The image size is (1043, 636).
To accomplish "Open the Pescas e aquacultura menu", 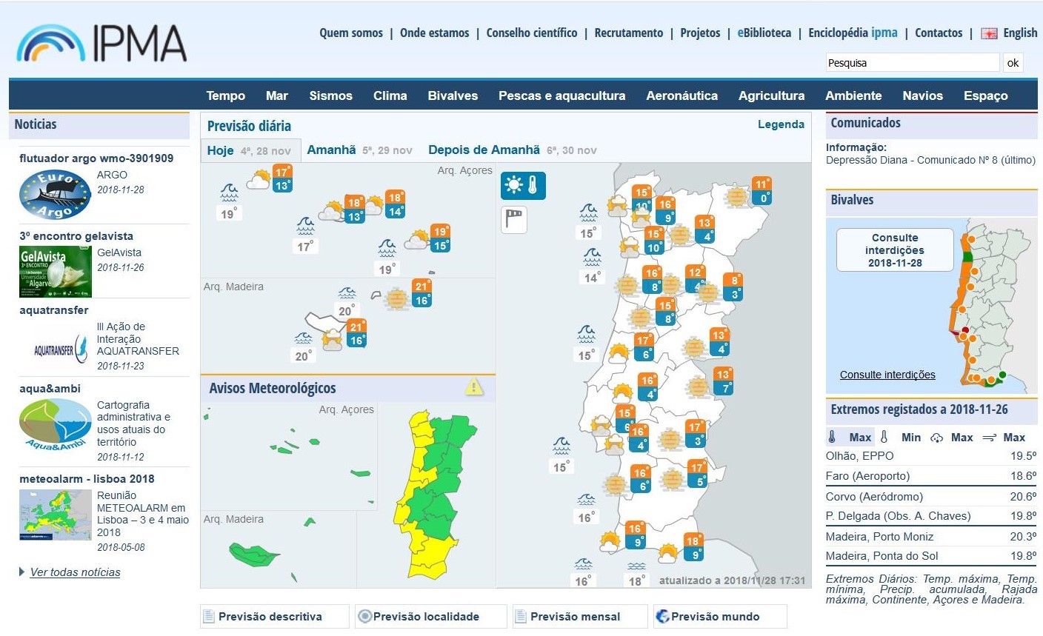I will click(562, 96).
